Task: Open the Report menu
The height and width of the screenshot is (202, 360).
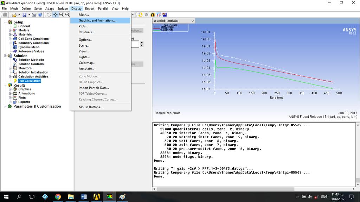Action: click(x=90, y=9)
